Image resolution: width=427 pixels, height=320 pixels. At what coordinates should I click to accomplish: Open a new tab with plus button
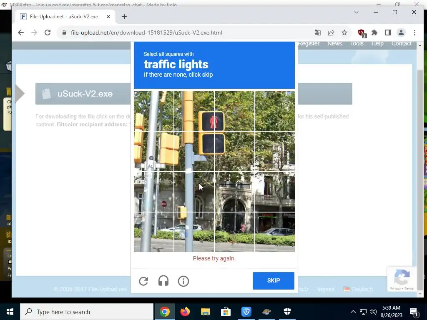coord(124,17)
